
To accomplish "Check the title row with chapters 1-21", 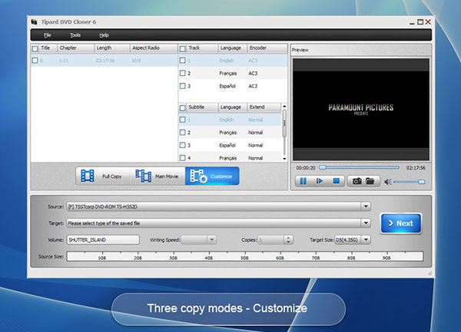I will 35,61.
